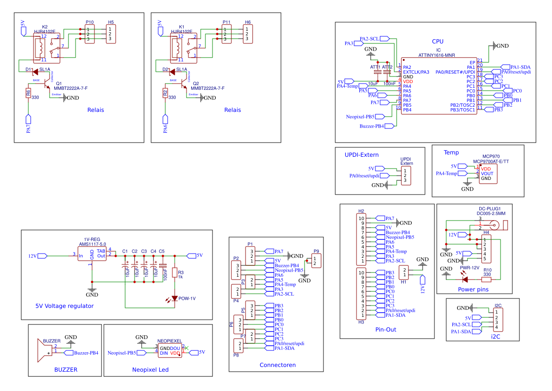Select the I2C four-pin connector
The height and width of the screenshot is (391, 552).
click(498, 320)
